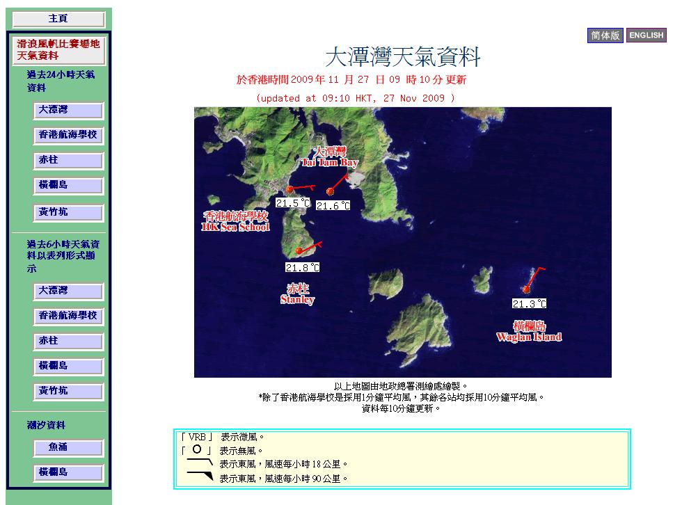Viewport: 682px width, 505px height.
Task: Open 黃竹坑 under past 24-hour weather
Action: tap(68, 212)
